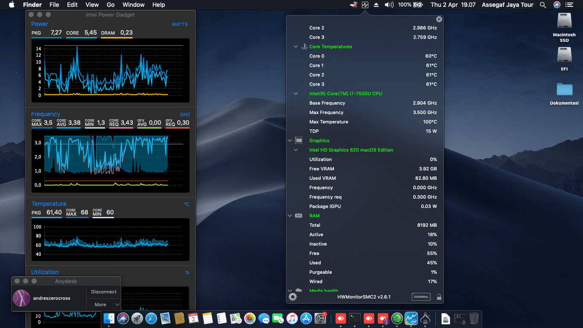Screen dimensions: 583x328
Task: Click GFX REQ 0,30 frequency legend
Action: 178,123
